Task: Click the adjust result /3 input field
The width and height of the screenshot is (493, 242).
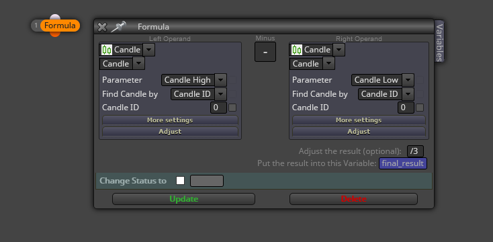Action: tap(415, 151)
